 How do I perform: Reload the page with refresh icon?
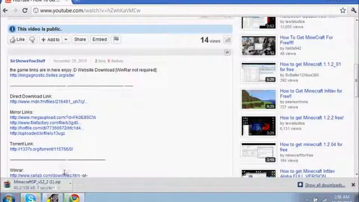(25, 11)
